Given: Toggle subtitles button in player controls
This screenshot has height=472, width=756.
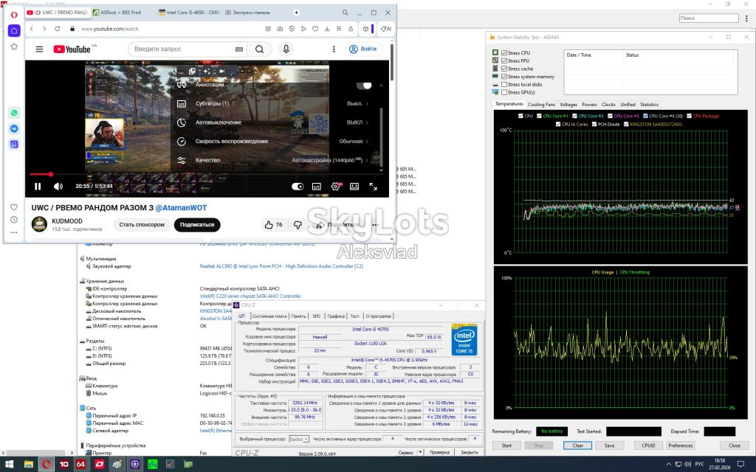Looking at the screenshot, I should (317, 187).
